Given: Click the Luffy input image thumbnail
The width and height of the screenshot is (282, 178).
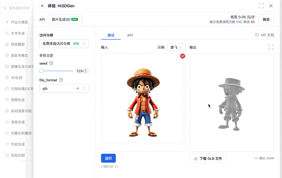Looking at the screenshot, I should coord(143,103).
